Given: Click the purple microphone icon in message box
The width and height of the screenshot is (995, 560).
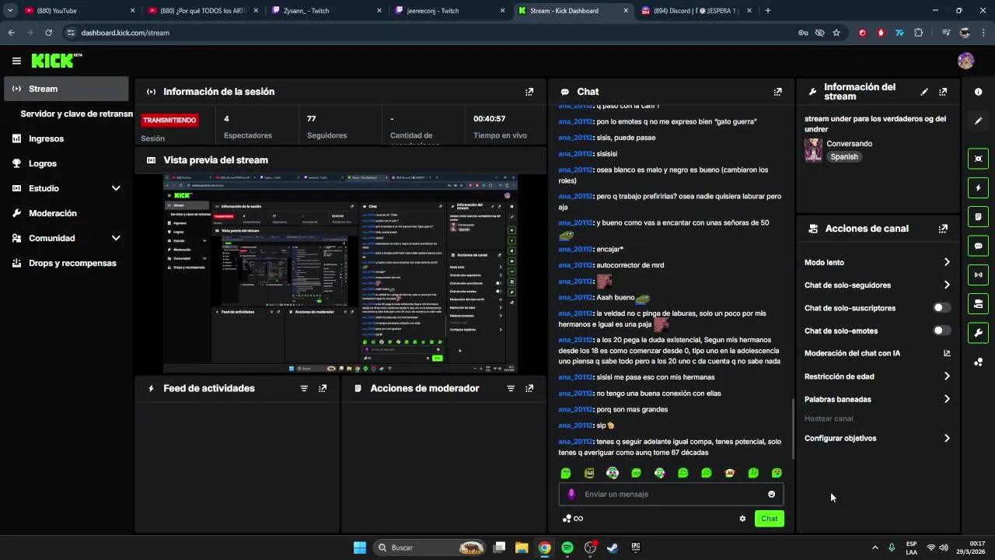Looking at the screenshot, I should 571,494.
